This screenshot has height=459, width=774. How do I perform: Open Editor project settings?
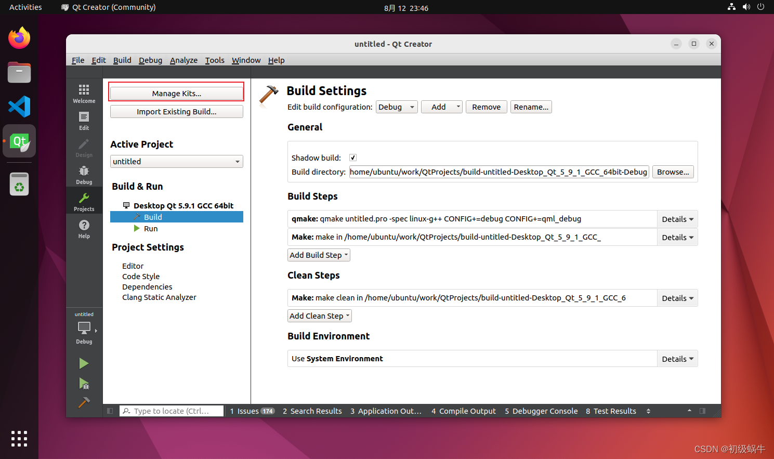click(133, 266)
